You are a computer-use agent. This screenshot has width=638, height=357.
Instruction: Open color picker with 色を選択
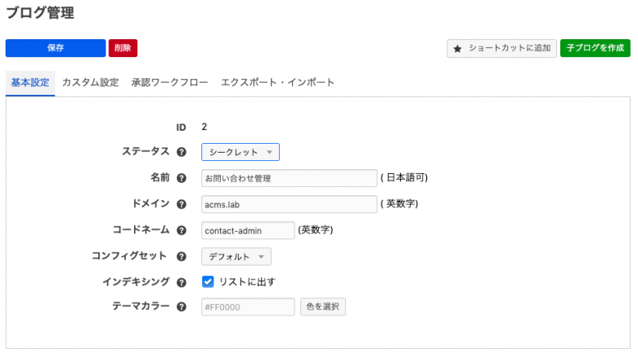click(x=322, y=307)
